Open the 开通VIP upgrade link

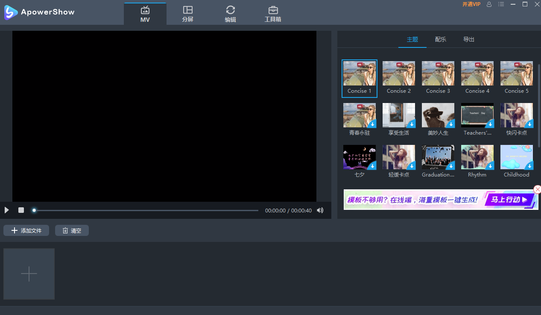click(x=471, y=4)
